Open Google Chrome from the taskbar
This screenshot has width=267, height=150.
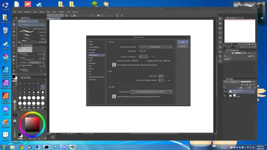click(21, 147)
